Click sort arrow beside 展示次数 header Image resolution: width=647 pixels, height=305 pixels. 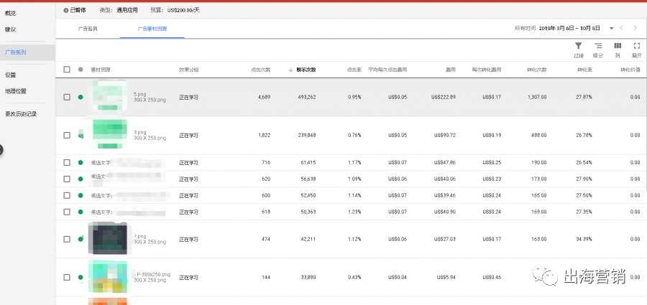[x=291, y=70]
